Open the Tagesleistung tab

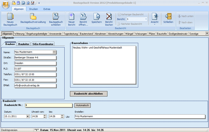click(x=71, y=34)
